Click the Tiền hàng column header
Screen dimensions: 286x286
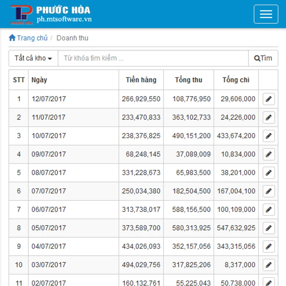pos(141,80)
